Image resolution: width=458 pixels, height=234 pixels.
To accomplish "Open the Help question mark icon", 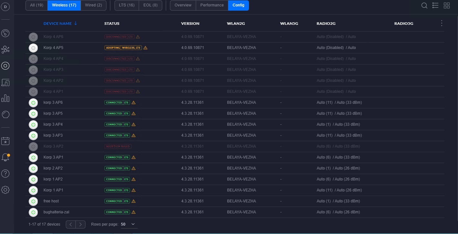I will pyautogui.click(x=5, y=174).
